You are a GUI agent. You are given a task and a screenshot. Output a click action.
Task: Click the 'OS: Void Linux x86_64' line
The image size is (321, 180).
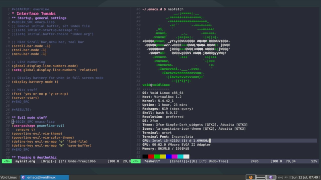coord(163,93)
